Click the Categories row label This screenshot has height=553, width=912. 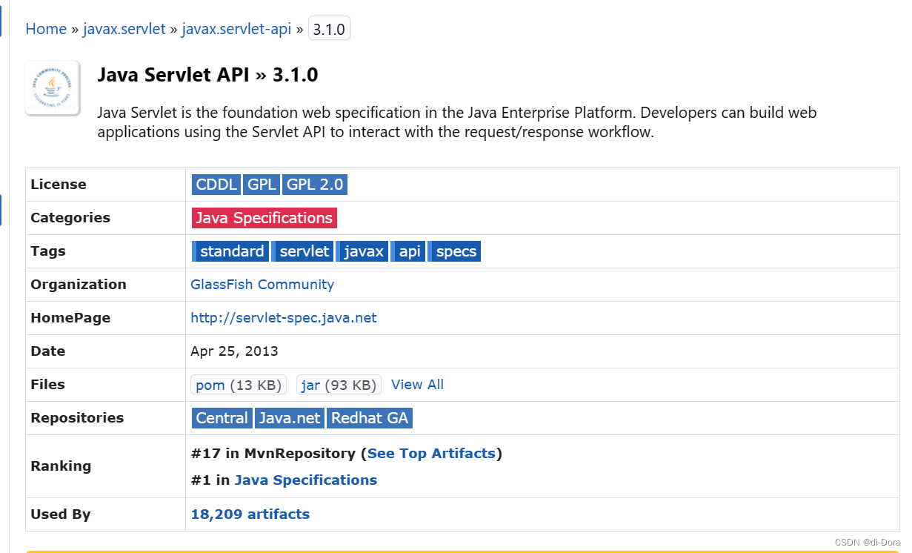point(70,218)
